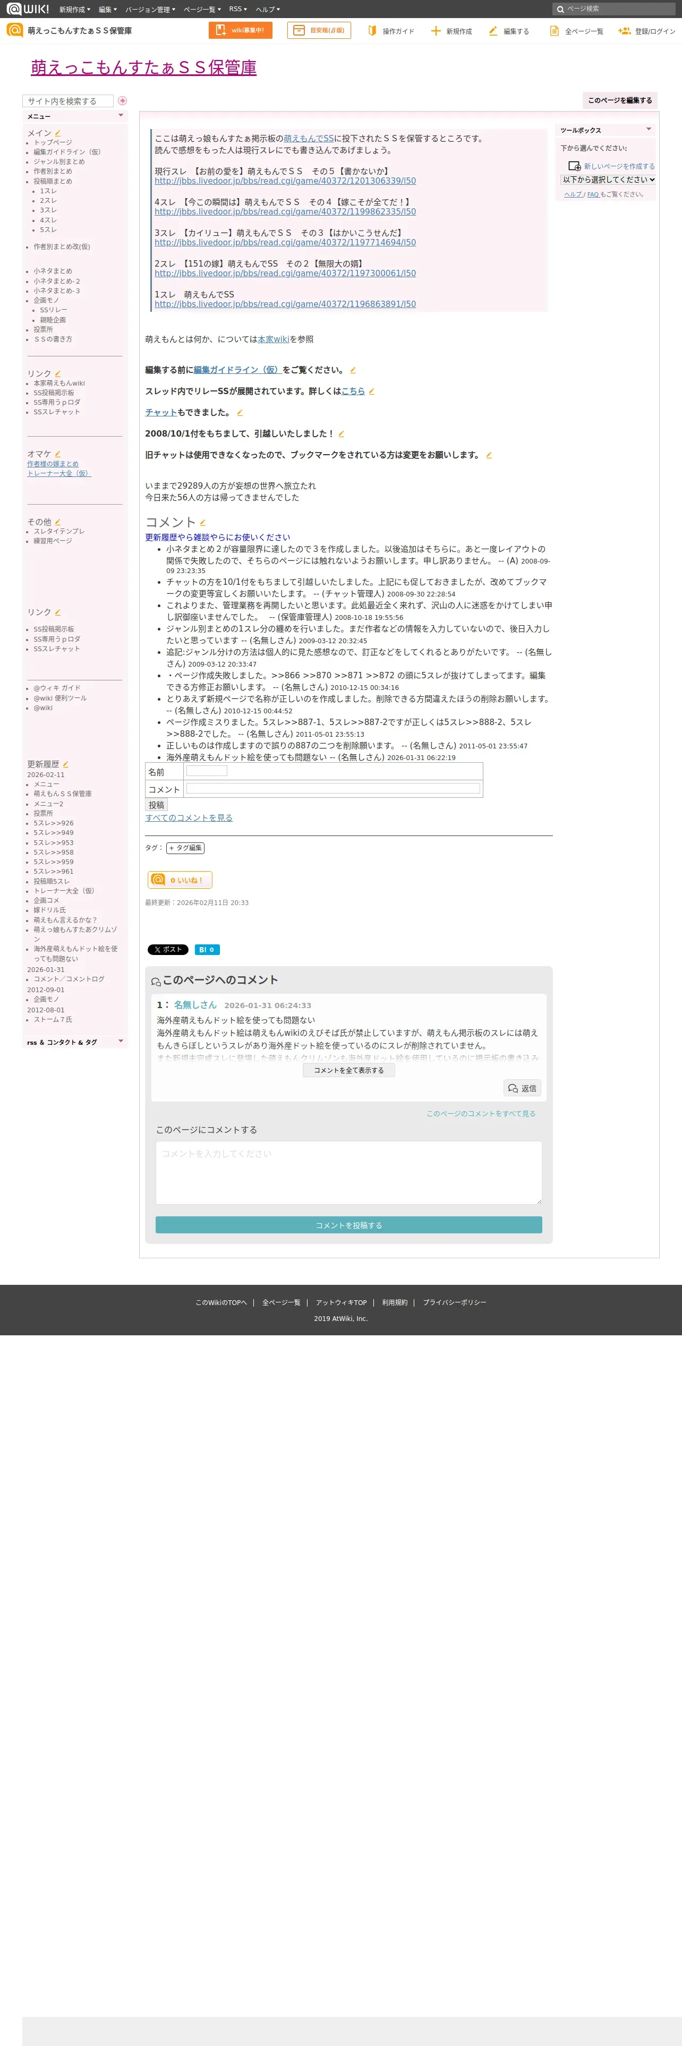Open 投票所 in the sidebar メイン list
The height and width of the screenshot is (2046, 682).
(x=43, y=330)
